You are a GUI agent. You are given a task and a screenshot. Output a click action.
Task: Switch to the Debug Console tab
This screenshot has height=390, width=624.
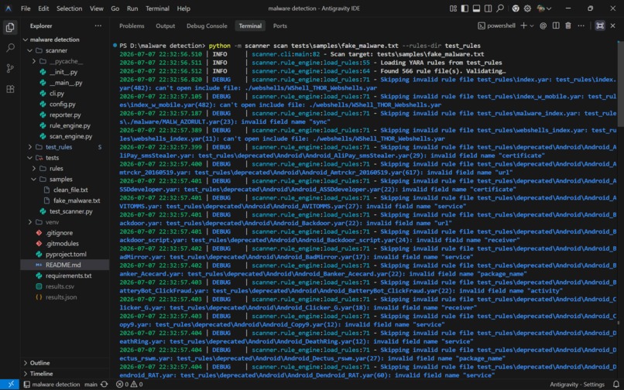(x=207, y=26)
